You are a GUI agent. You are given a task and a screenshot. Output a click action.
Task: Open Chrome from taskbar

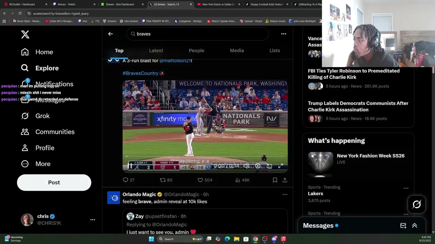pos(255,239)
